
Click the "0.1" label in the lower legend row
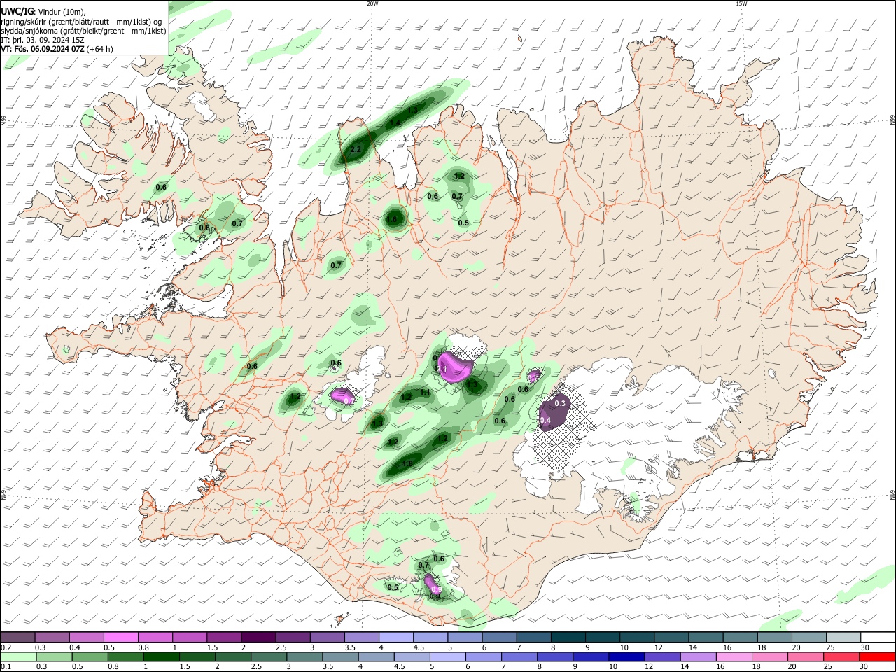pos(6,667)
